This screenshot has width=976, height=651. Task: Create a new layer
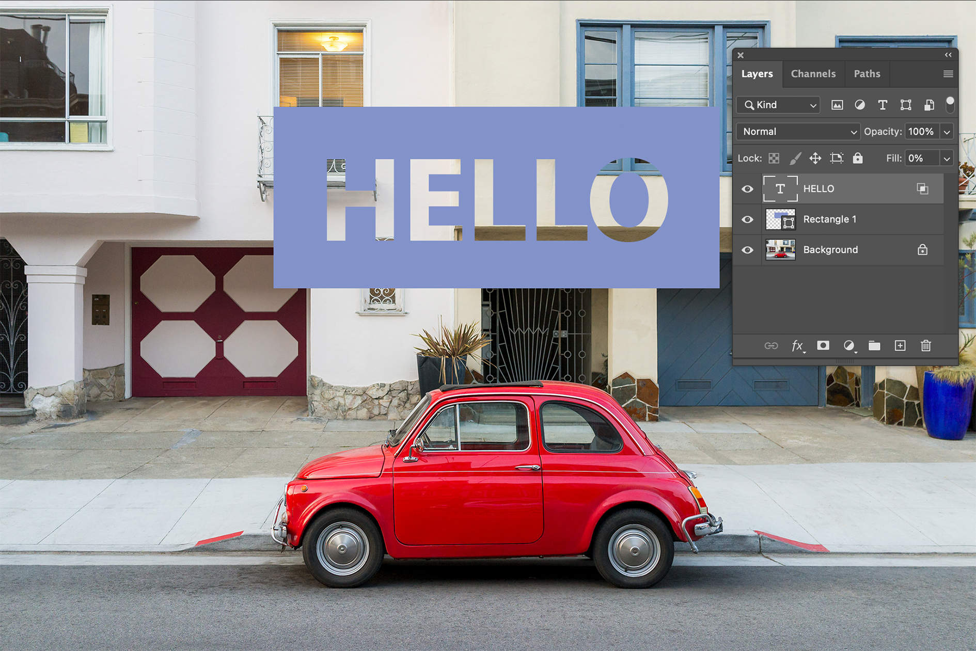[x=900, y=345]
